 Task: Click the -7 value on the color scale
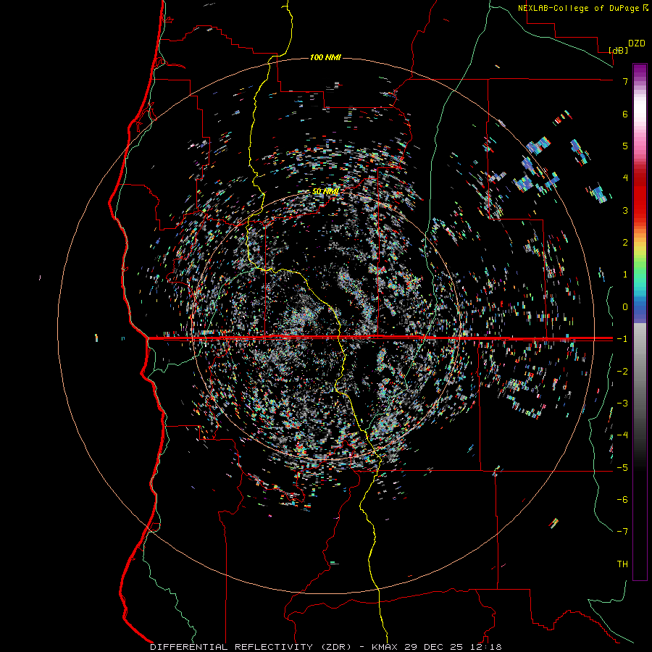(x=622, y=532)
